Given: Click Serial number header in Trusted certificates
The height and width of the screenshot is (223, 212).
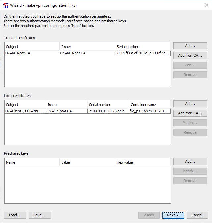Looking at the screenshot, I should (x=143, y=47).
